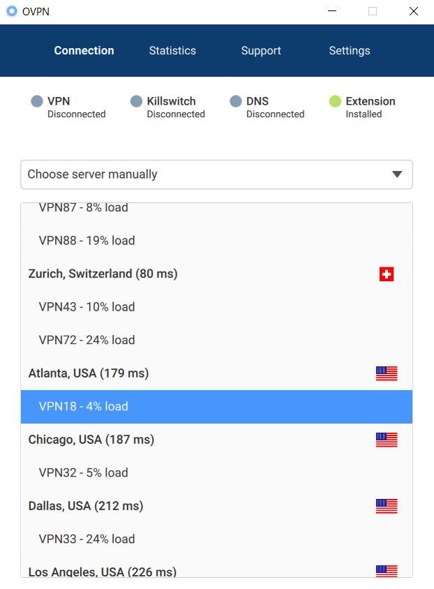Select the VPN18 server in Atlanta
This screenshot has width=434, height=589.
(83, 407)
